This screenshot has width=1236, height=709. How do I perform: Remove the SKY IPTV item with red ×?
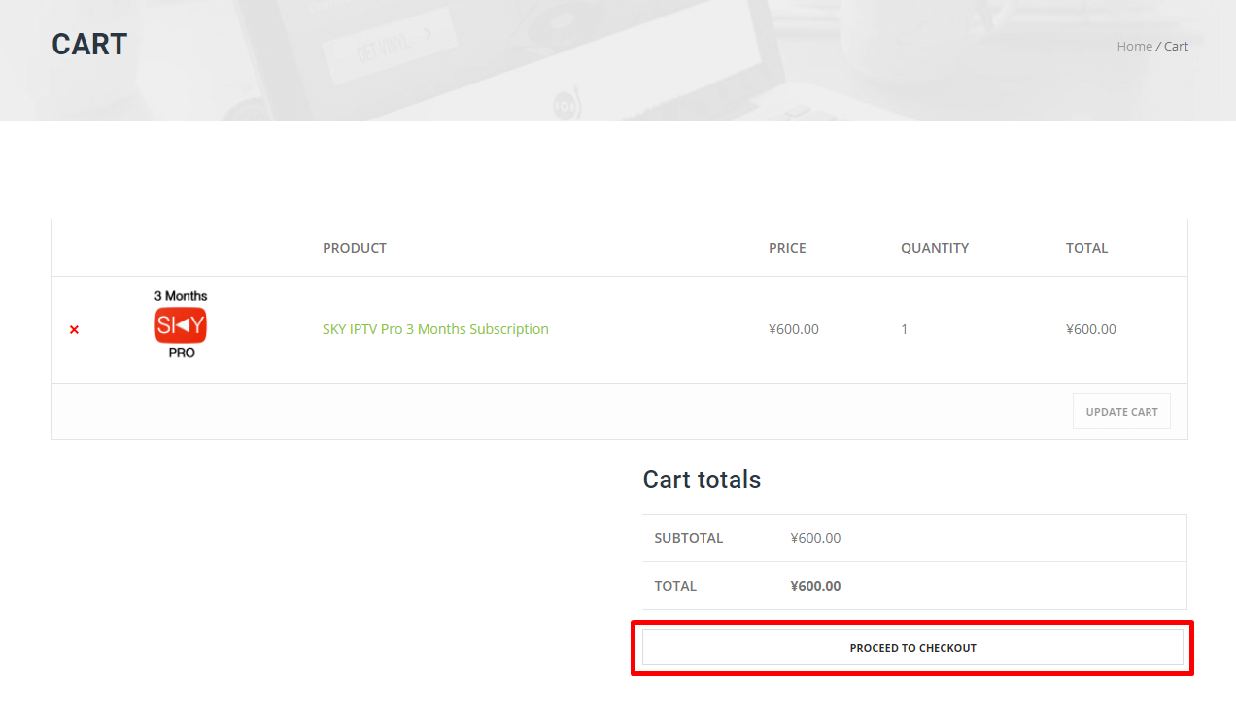pos(74,330)
